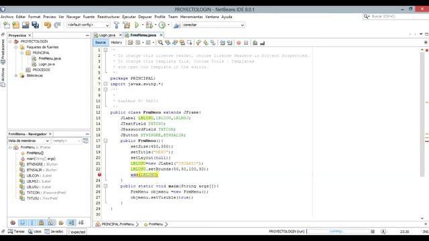Click the Debug Project toolbar icon

(149, 25)
